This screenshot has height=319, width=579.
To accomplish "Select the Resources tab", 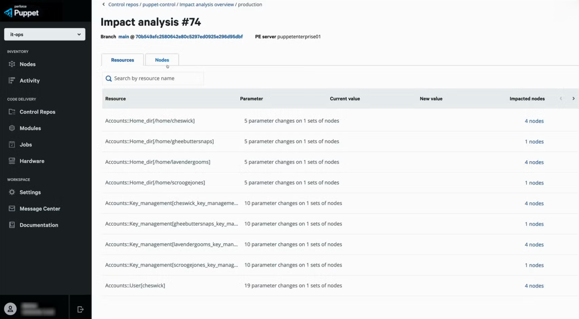I will [122, 60].
